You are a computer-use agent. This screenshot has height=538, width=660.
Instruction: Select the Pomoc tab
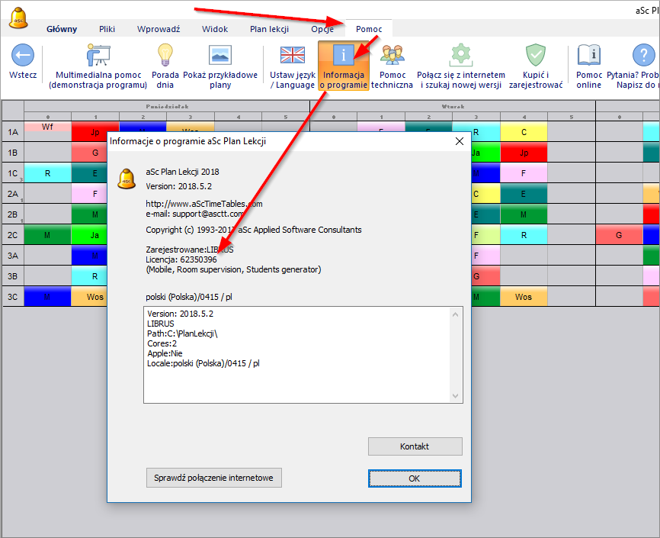369,29
